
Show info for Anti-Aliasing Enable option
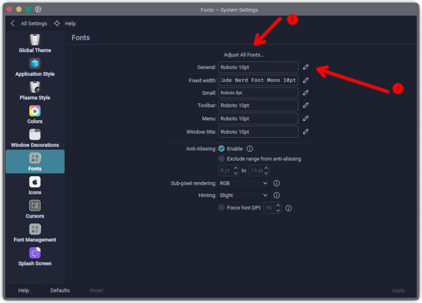click(250, 149)
